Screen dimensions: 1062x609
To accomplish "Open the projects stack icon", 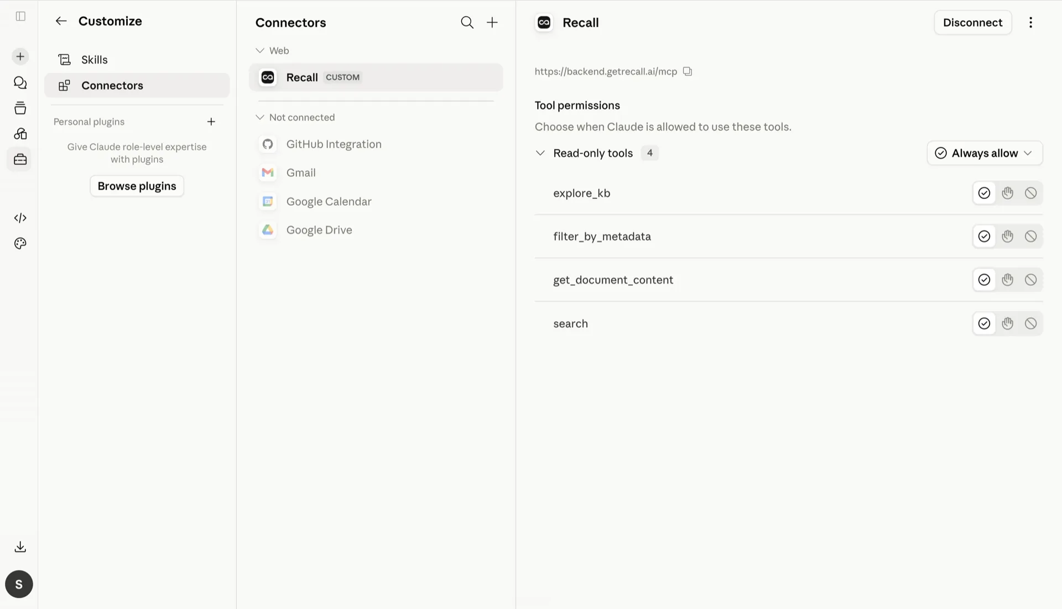I will [x=20, y=108].
